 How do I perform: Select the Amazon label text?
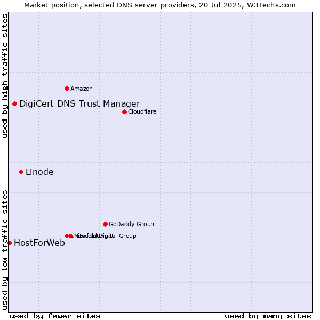[x=82, y=89]
